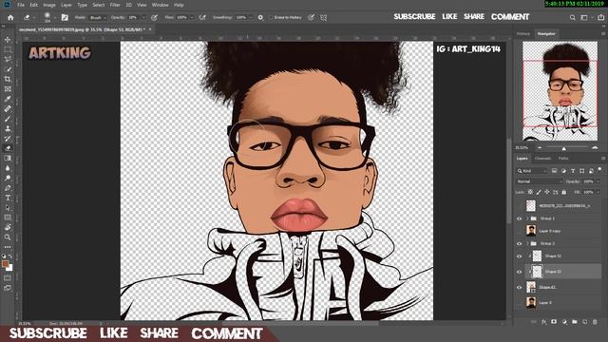Viewport: 608px width, 342px height.
Task: Select the Path Selection tool
Action: click(x=8, y=208)
